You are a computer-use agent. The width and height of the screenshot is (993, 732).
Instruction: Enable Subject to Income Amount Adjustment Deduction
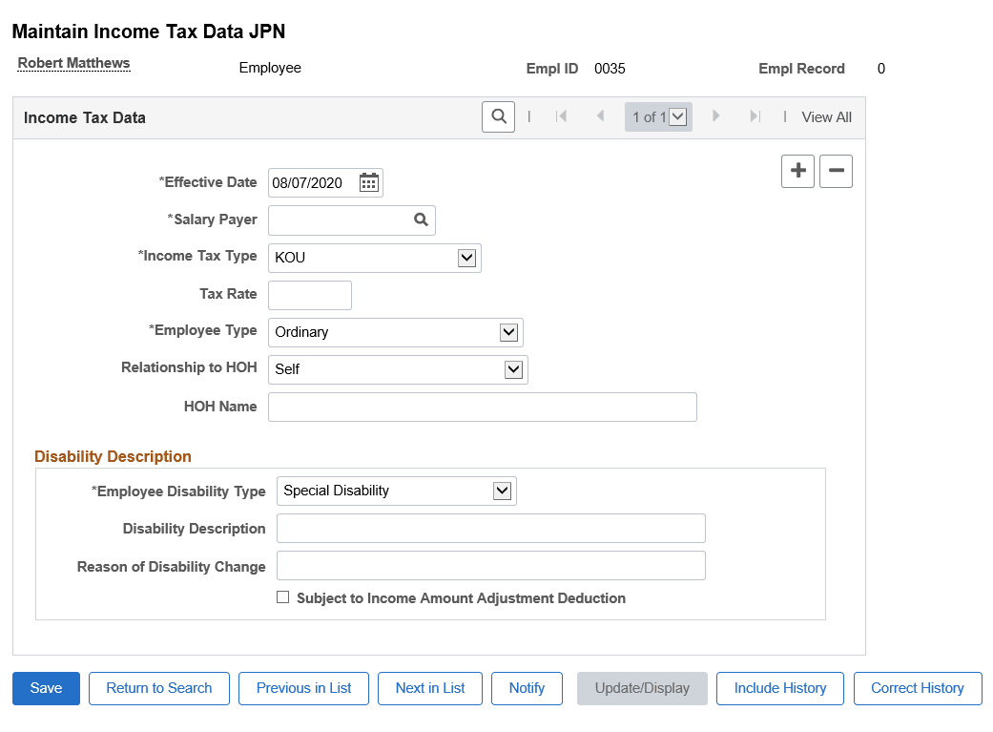pos(282,597)
